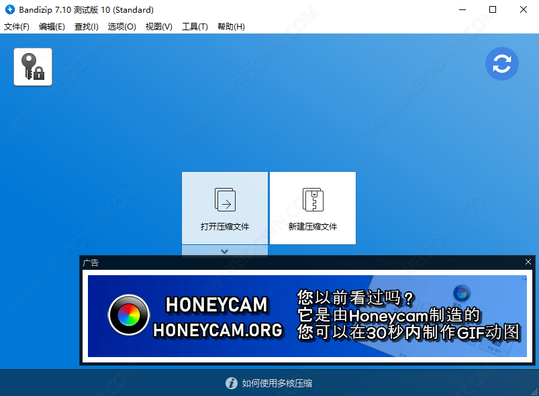Viewport: 539px width, 396px height.
Task: Click the info icon in bottom bar
Action: pos(232,383)
